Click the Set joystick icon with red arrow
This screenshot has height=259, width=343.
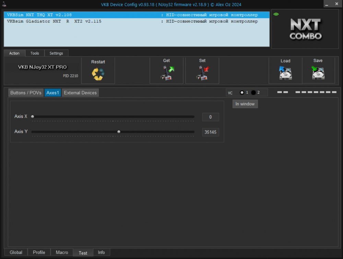click(202, 73)
